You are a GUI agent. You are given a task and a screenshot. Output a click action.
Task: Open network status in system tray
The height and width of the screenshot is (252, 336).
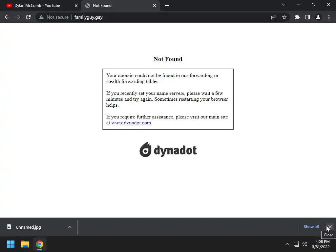pos(297,244)
